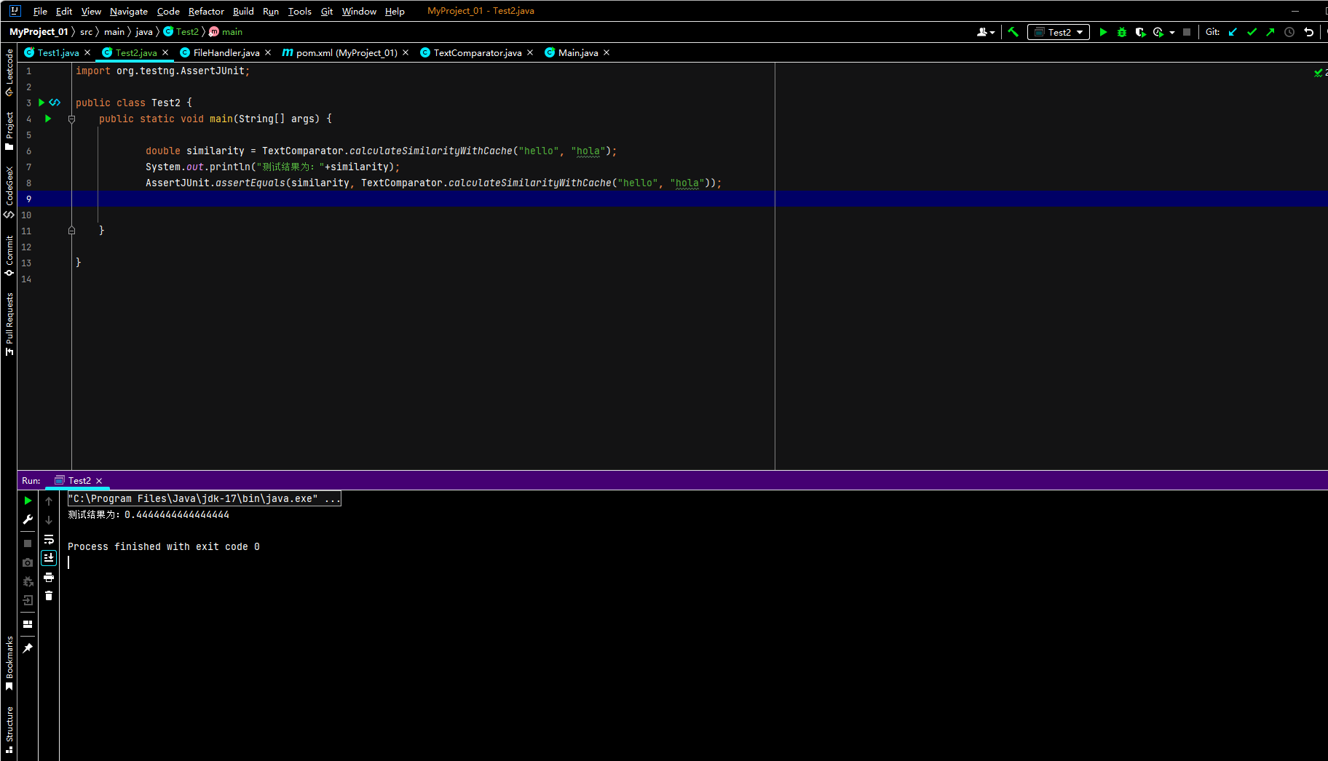This screenshot has height=761, width=1328.
Task: Open Git Show History clock icon
Action: coord(1289,32)
